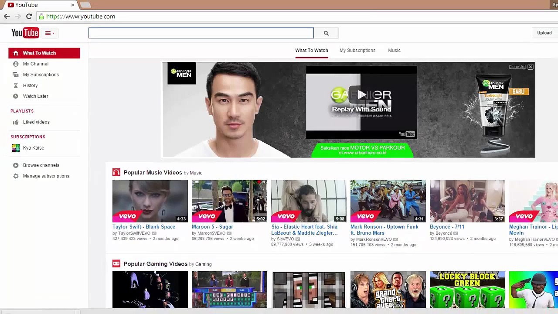Click the PLAYLISTS heading

(x=22, y=111)
